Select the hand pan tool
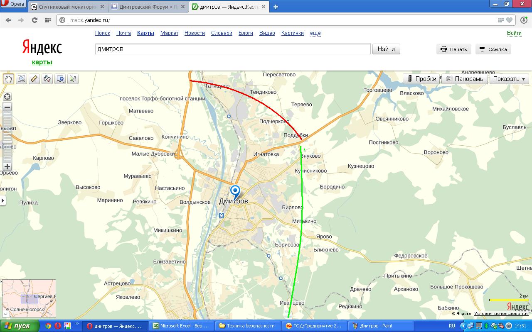 click(x=8, y=79)
